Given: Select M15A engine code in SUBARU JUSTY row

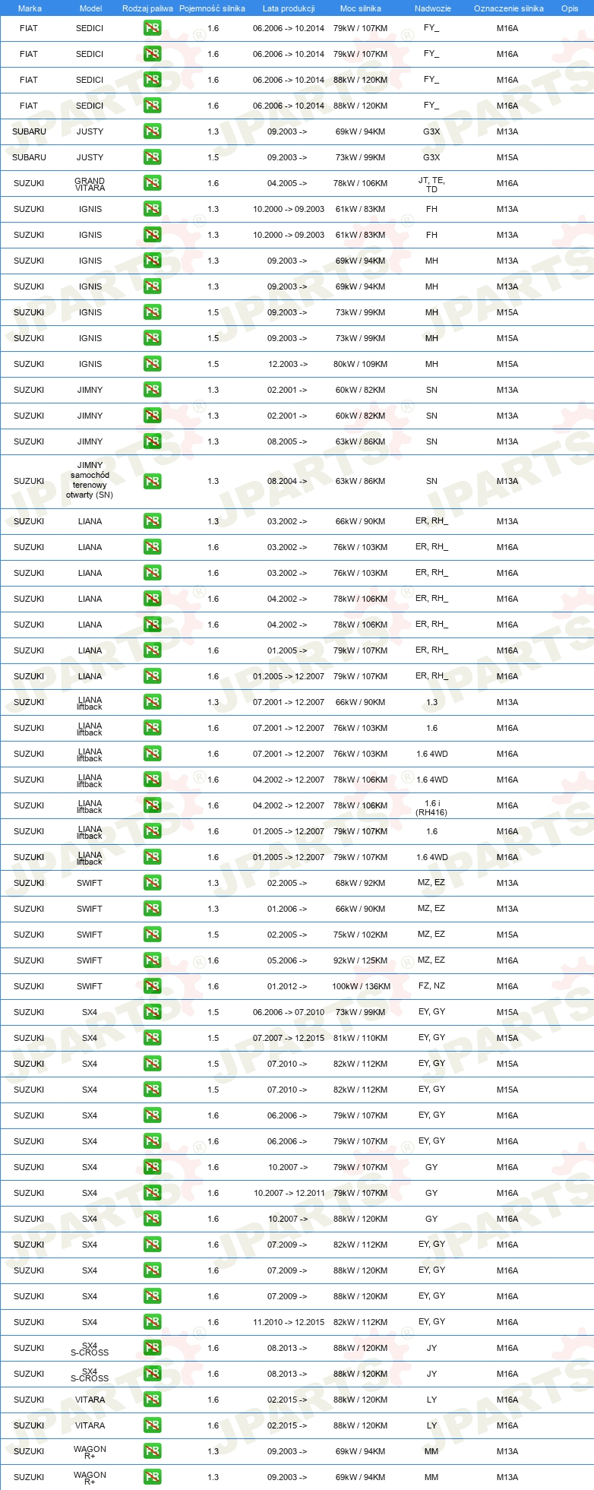Looking at the screenshot, I should pyautogui.click(x=507, y=157).
